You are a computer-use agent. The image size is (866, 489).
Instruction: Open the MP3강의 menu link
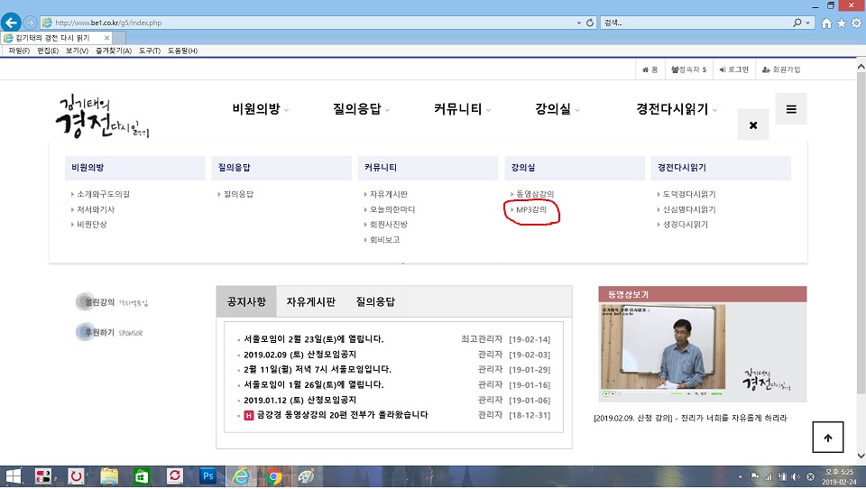click(x=530, y=209)
